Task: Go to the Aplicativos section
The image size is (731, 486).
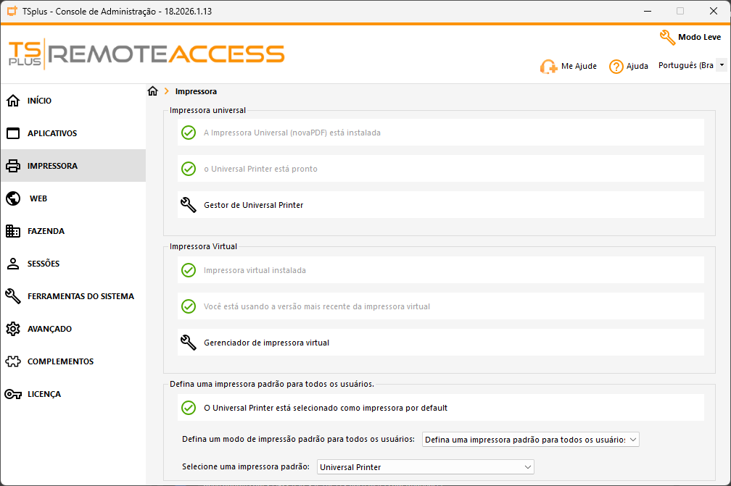Action: tap(51, 133)
